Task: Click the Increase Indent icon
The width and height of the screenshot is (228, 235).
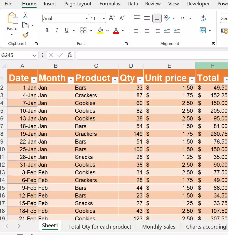Action: [177, 31]
